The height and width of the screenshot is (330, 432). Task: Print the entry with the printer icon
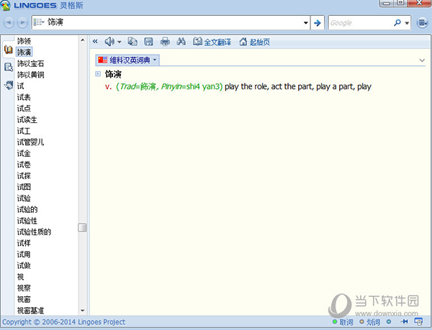click(x=165, y=42)
